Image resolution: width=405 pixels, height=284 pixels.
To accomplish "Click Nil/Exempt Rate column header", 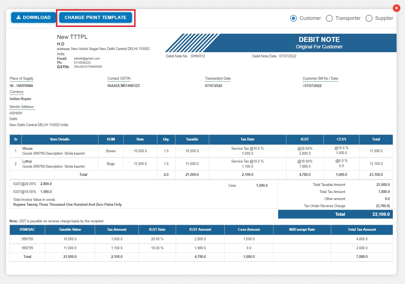I will [x=302, y=229].
